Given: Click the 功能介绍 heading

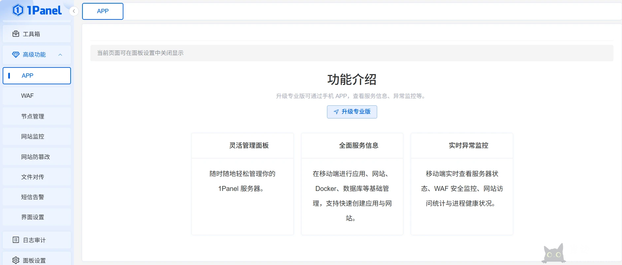Looking at the screenshot, I should coord(352,79).
